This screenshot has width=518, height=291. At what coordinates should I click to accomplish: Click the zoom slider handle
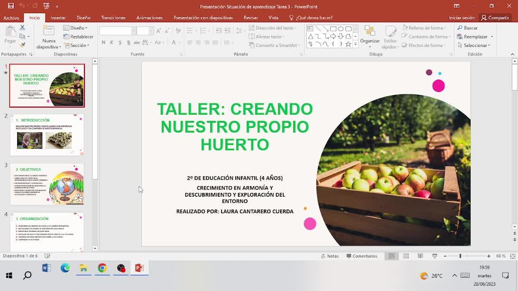(460, 256)
